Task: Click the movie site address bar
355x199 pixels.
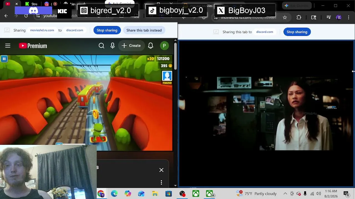Action: [x=248, y=17]
